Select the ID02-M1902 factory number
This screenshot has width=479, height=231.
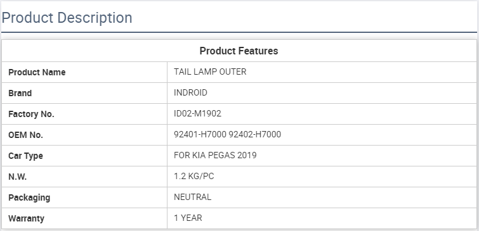pyautogui.click(x=197, y=114)
